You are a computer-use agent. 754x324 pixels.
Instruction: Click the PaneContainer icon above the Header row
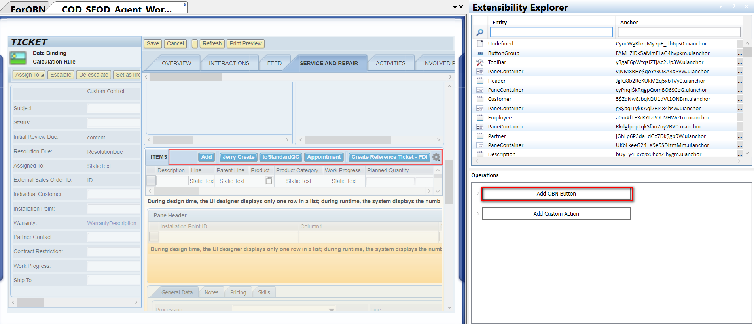[480, 72]
